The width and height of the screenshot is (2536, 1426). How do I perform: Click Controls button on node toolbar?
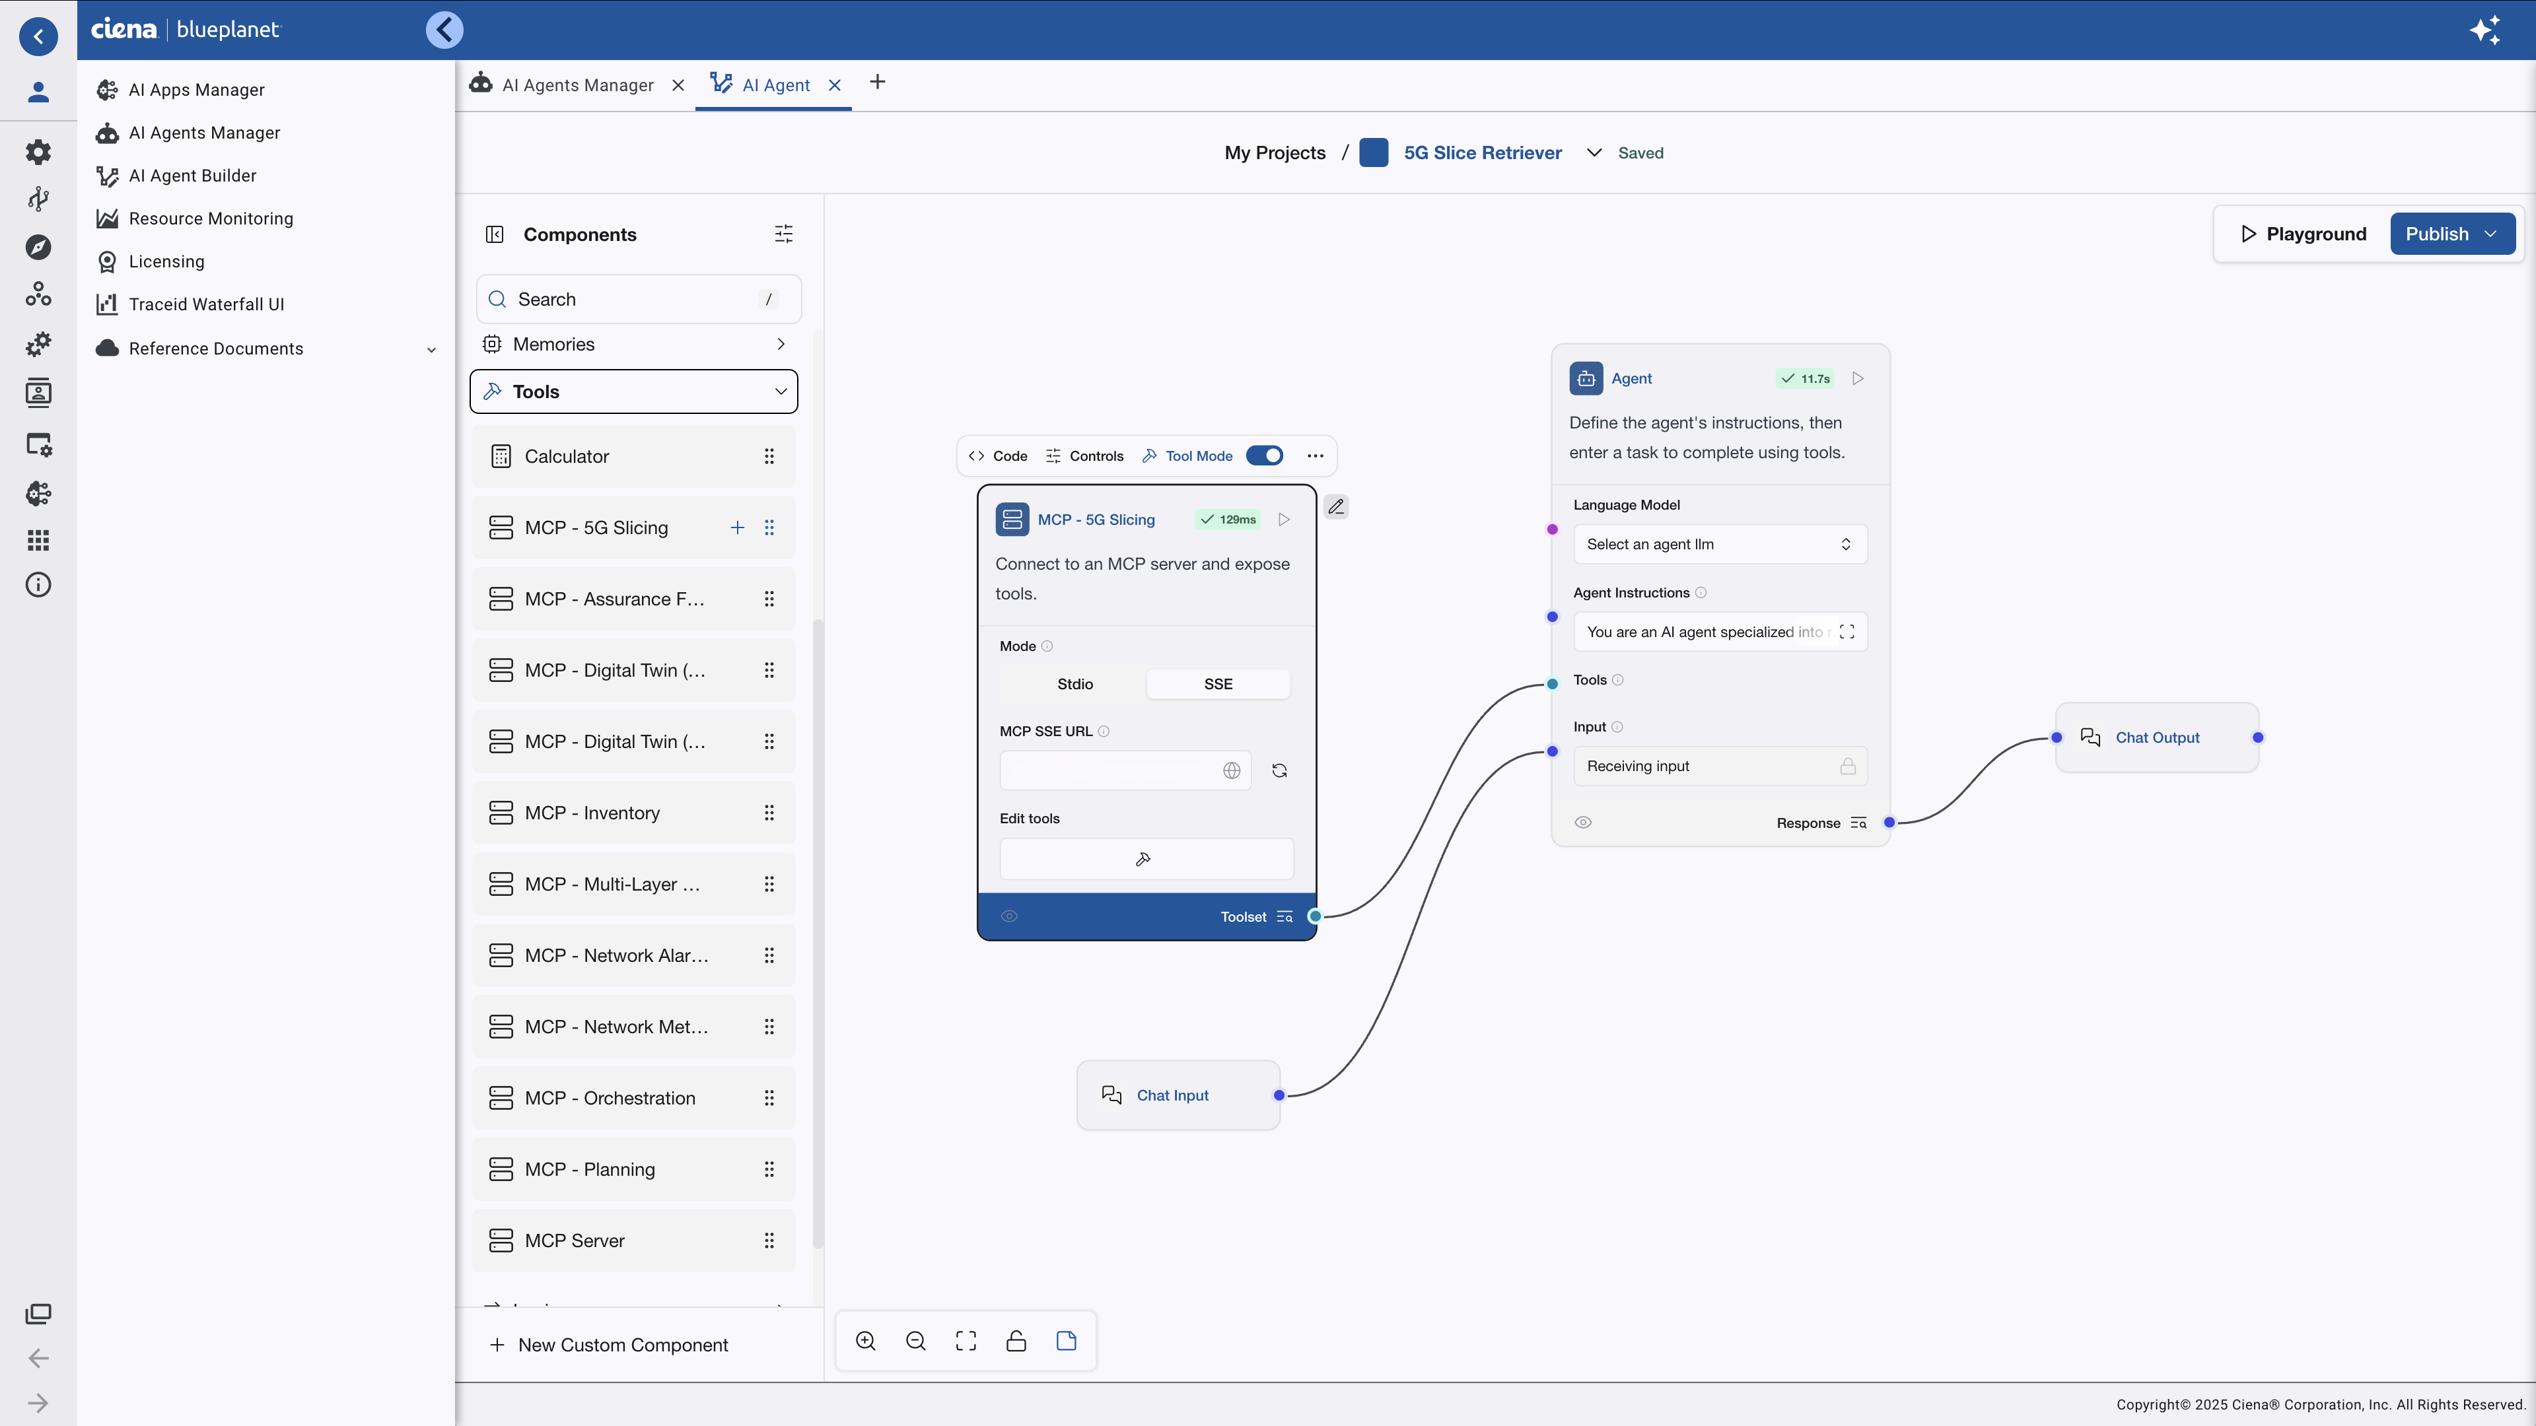(x=1084, y=456)
